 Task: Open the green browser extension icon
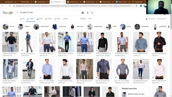coord(141,6)
